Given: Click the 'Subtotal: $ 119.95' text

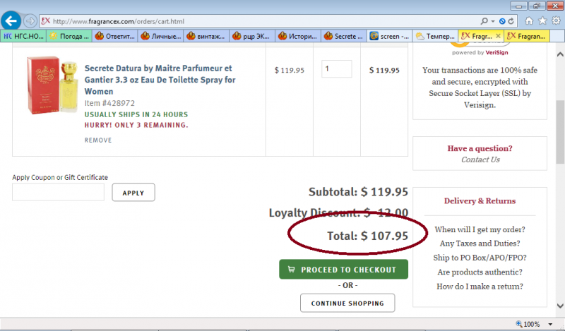Looking at the screenshot, I should pyautogui.click(x=358, y=191).
